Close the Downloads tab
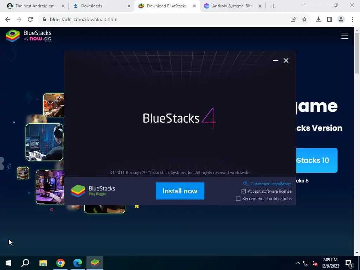The width and height of the screenshot is (360, 270). coord(129,6)
